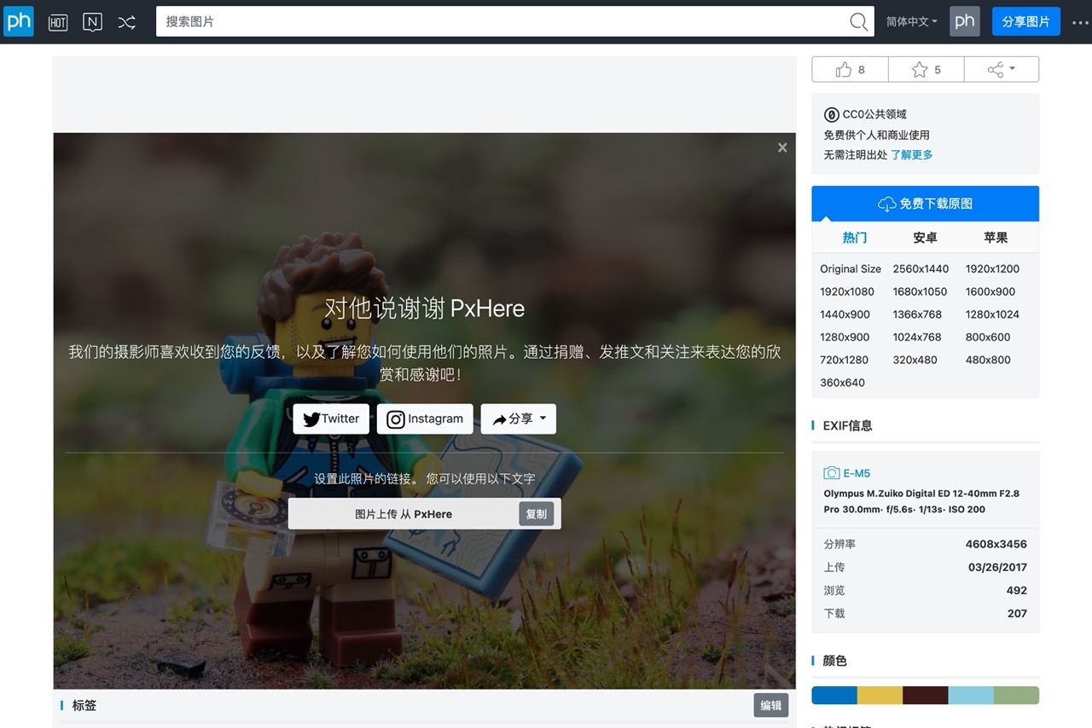Open the user avatar ph icon
This screenshot has width=1092, height=728.
(x=965, y=21)
